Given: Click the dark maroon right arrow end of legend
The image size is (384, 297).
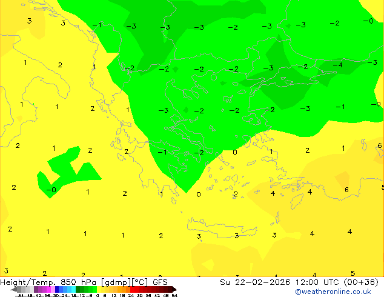Looking at the screenshot, I should pyautogui.click(x=174, y=289).
